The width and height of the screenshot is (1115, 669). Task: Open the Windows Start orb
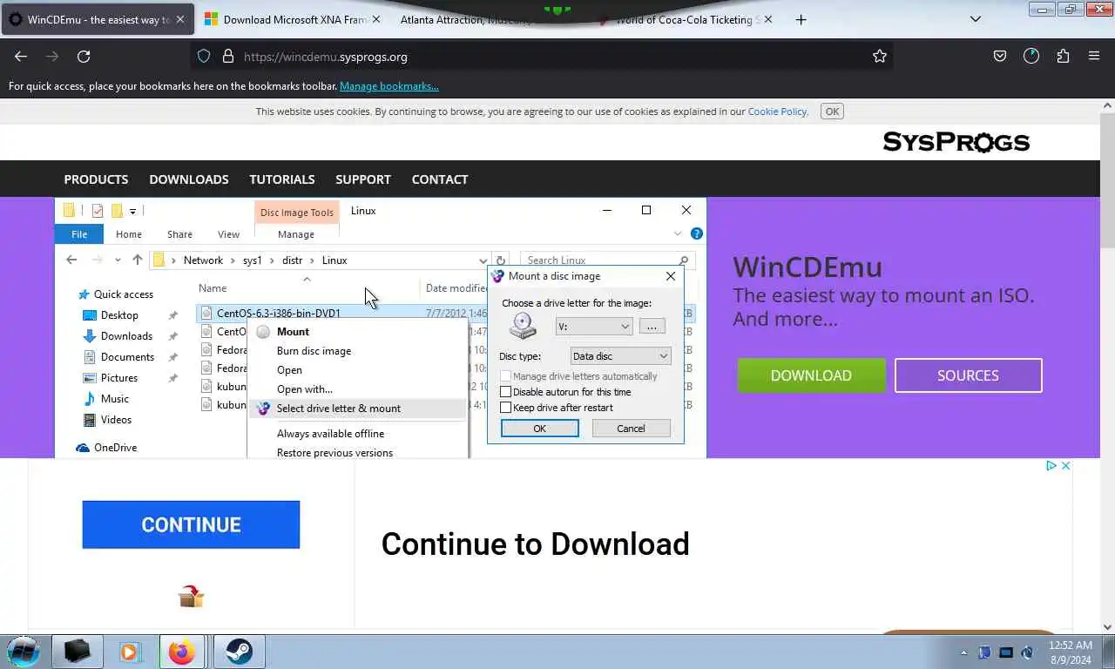tap(24, 651)
